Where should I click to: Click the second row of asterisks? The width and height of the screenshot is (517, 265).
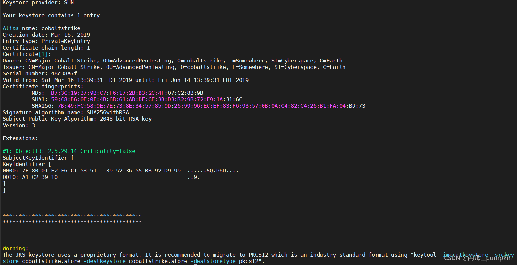coord(72,222)
